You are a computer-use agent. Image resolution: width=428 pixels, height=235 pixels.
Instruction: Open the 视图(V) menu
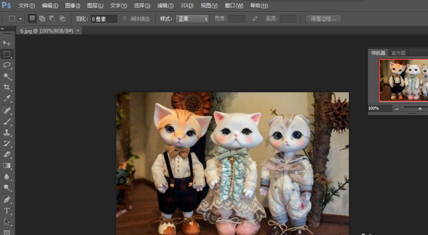point(209,5)
